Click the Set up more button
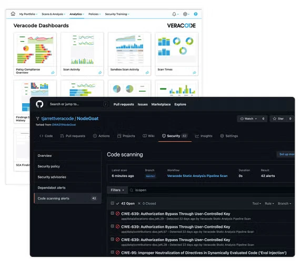The width and height of the screenshot is (300, 278). (x=286, y=154)
